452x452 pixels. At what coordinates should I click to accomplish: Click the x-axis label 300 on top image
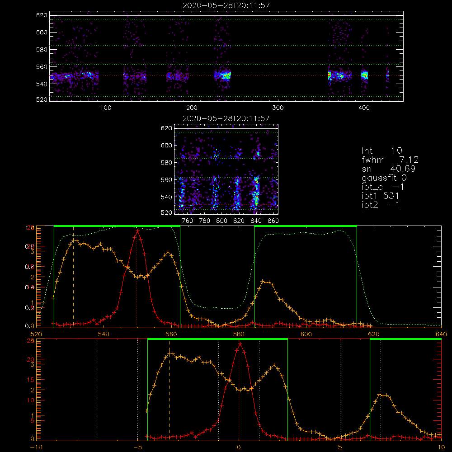click(278, 108)
